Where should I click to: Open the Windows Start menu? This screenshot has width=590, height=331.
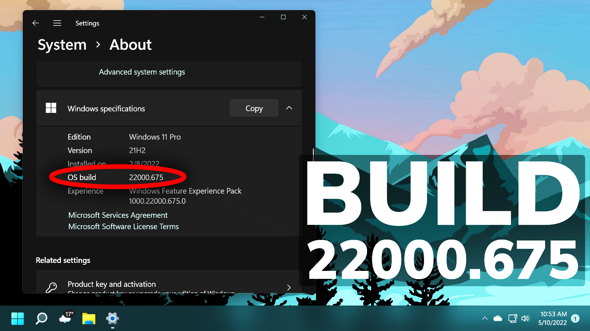(18, 318)
